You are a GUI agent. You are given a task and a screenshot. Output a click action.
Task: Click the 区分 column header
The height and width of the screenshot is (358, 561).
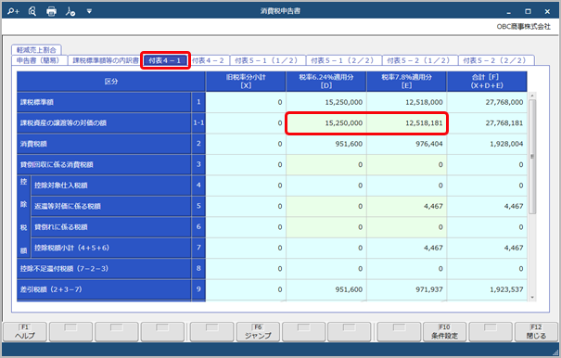coord(111,82)
